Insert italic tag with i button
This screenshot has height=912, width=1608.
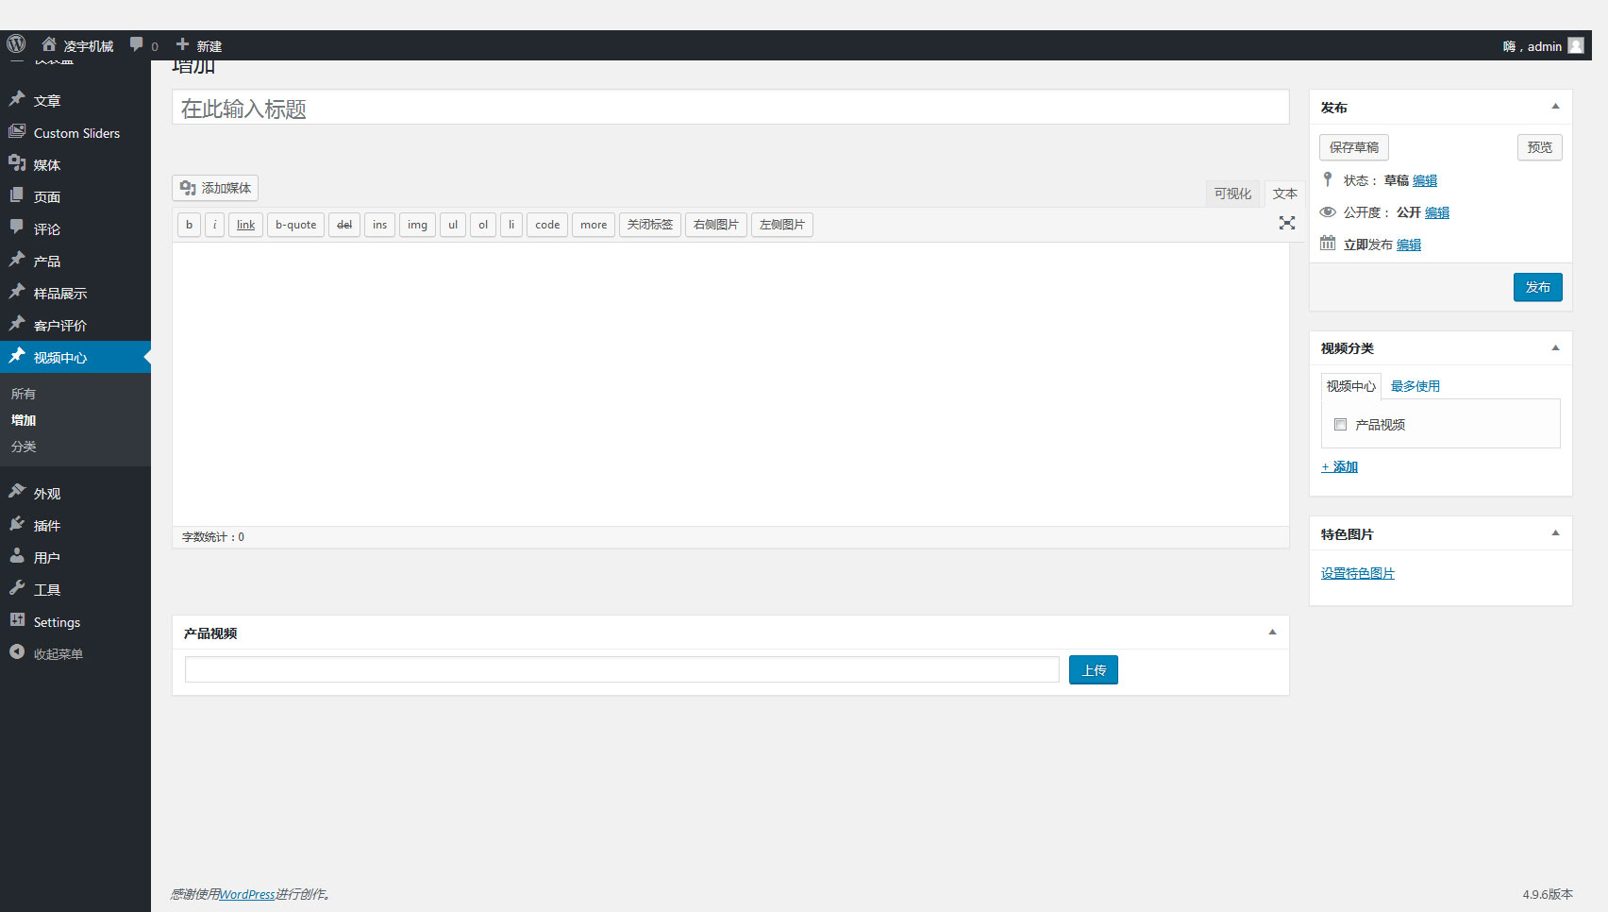(x=214, y=225)
